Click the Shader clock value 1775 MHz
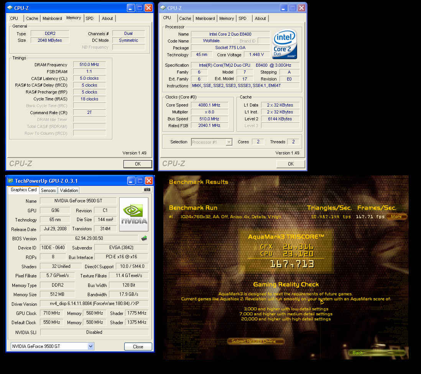This screenshot has height=374, width=421. [136, 313]
